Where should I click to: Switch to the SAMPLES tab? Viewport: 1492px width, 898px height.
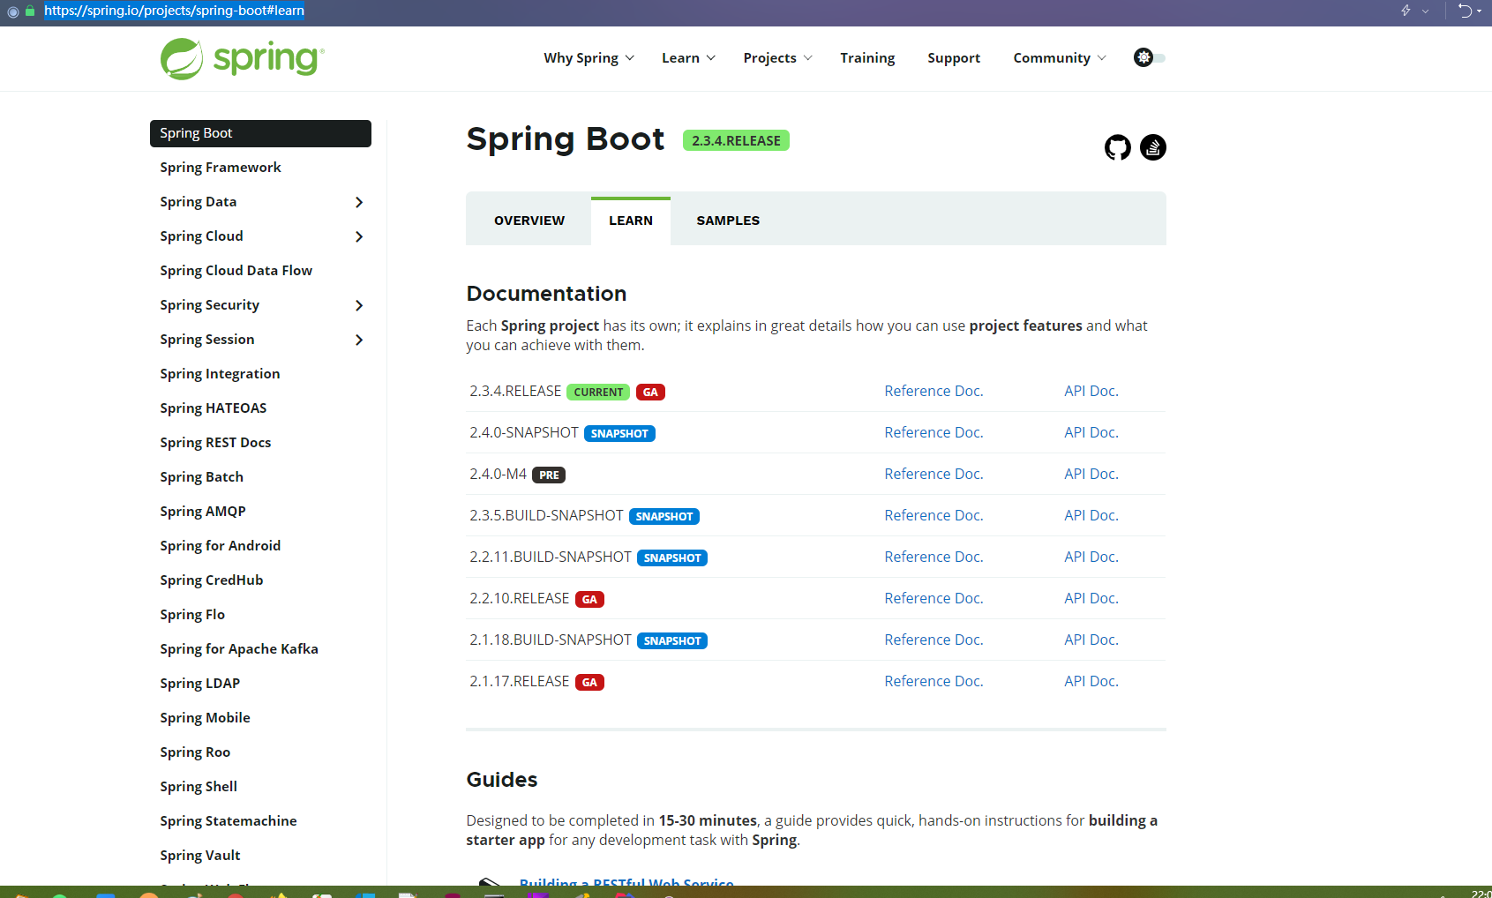[728, 221]
